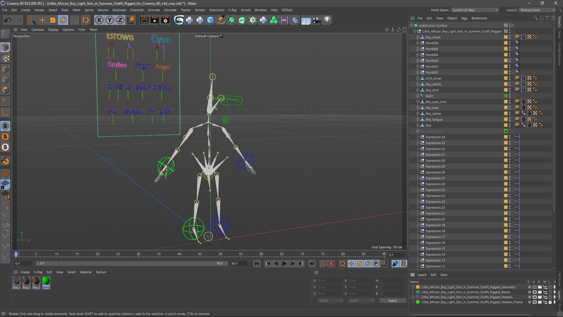Image resolution: width=563 pixels, height=317 pixels.
Task: Go to end of animation
Action: tap(312, 264)
